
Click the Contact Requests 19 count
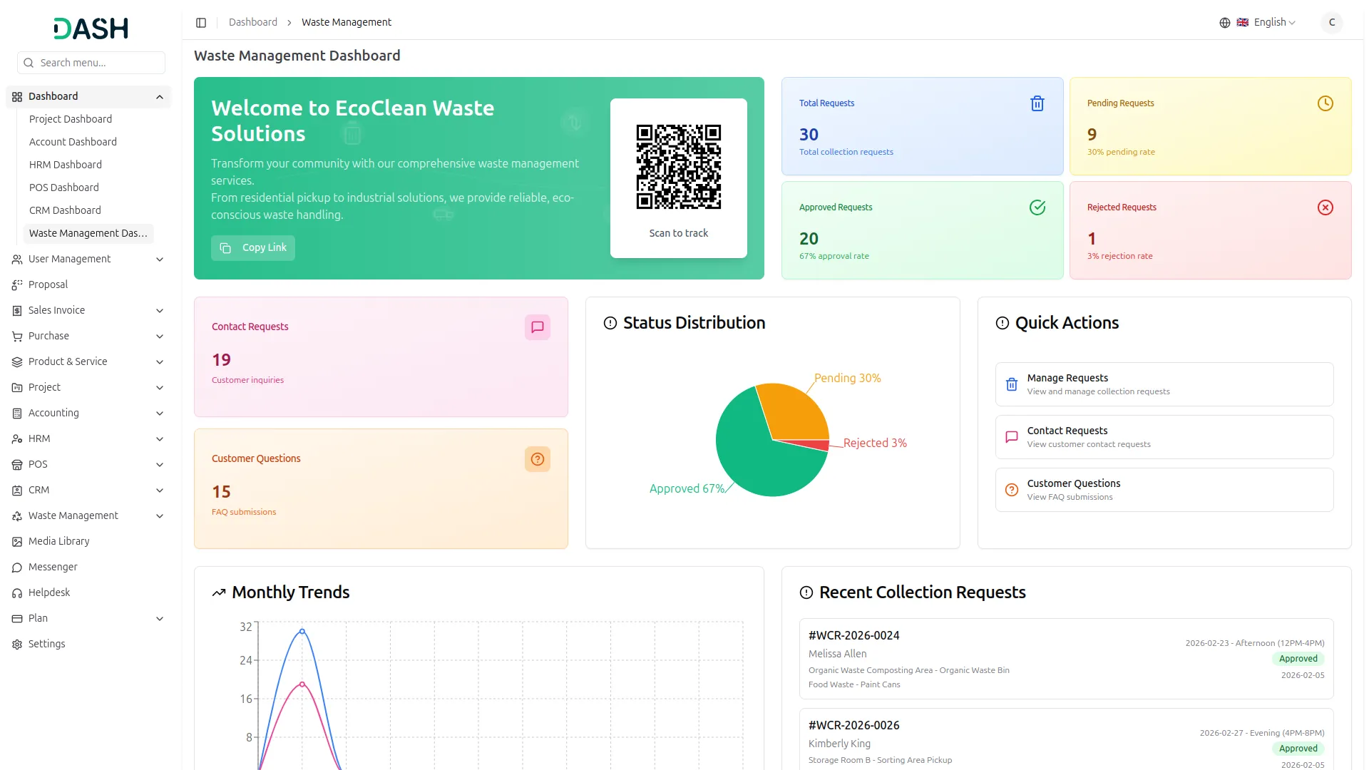[x=221, y=361]
